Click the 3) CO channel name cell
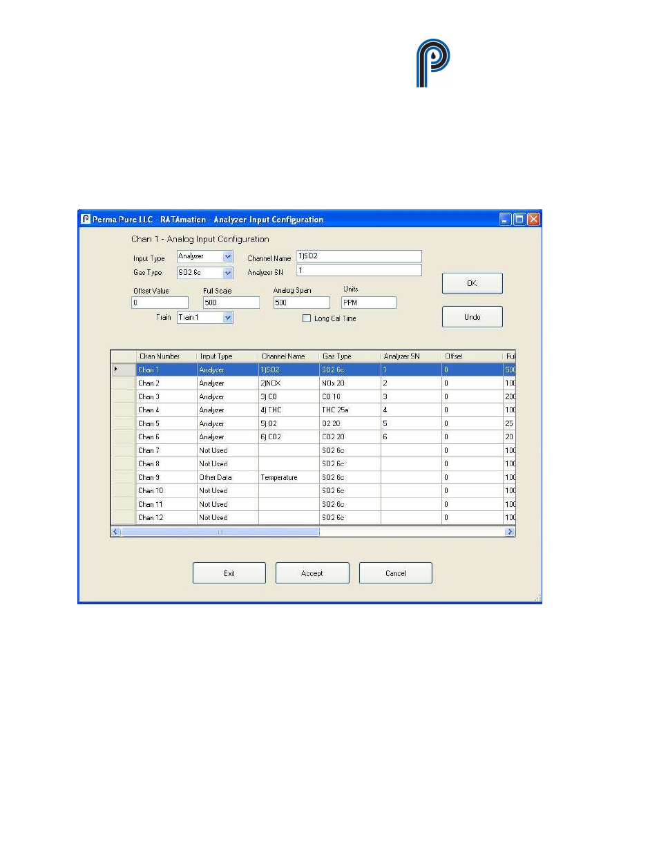This screenshot has height=853, width=659. [x=289, y=396]
